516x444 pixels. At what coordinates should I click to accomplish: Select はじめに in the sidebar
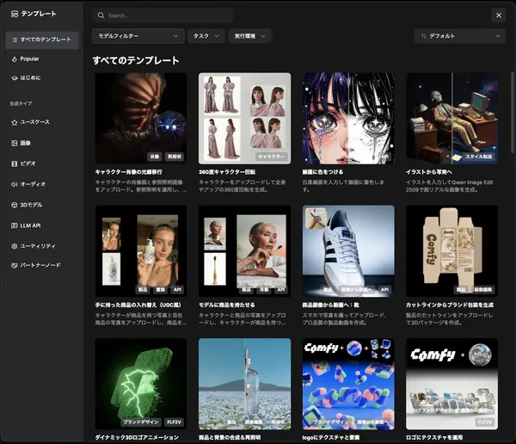pos(30,77)
